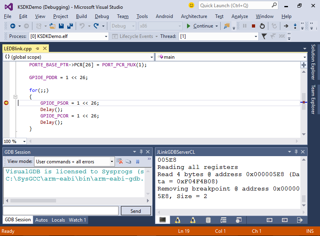
Task: Select the terminal monitor tab icon in JLinkGDBServerCL
Action: point(163,220)
